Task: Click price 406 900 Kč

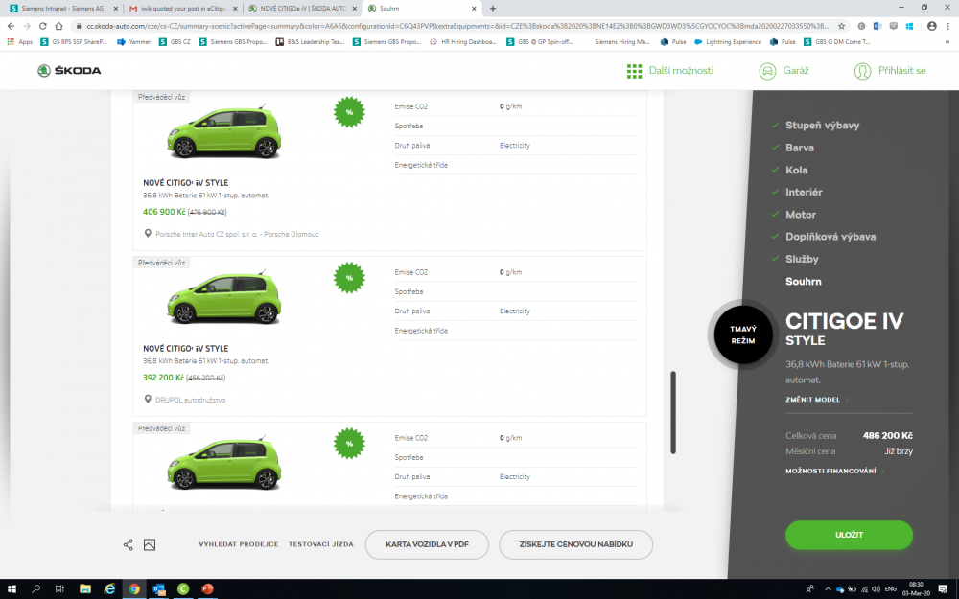Action: click(164, 212)
